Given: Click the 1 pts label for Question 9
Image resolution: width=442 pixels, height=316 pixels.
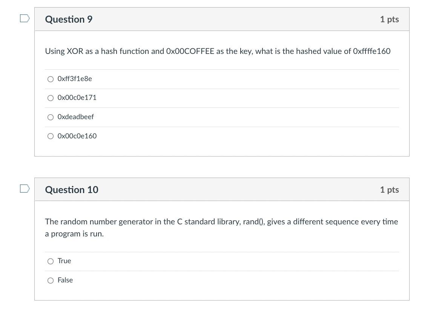Looking at the screenshot, I should pos(389,19).
